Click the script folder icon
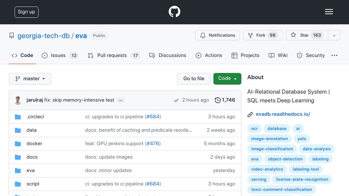Viewport: 349px width, 196px height. point(18,184)
